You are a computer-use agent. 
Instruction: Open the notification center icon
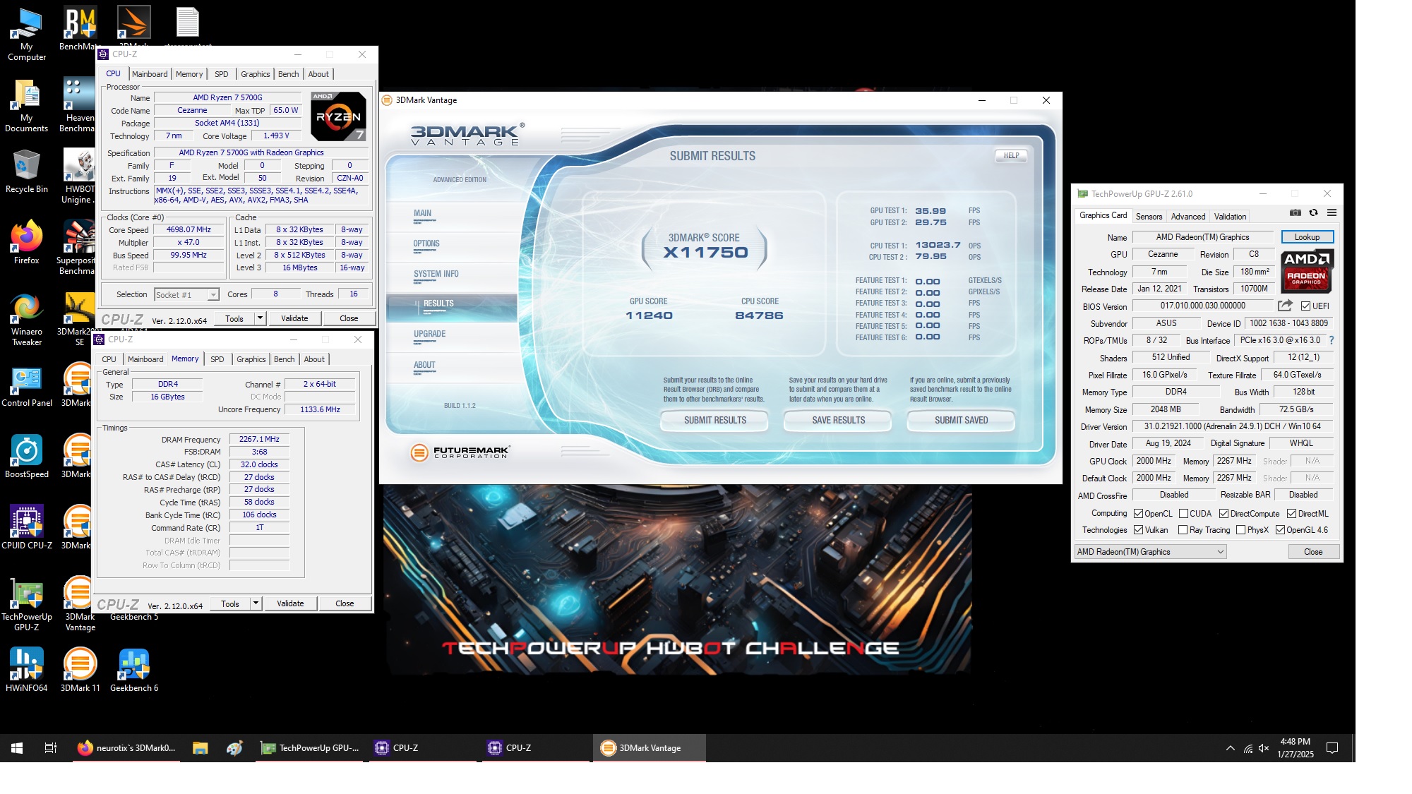[x=1332, y=748]
